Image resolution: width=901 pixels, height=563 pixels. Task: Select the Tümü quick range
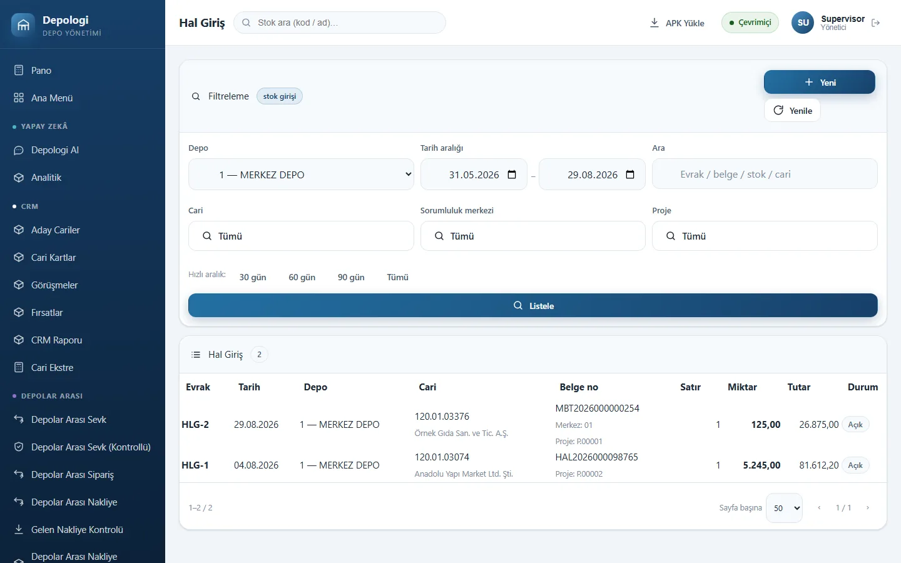[x=398, y=277]
